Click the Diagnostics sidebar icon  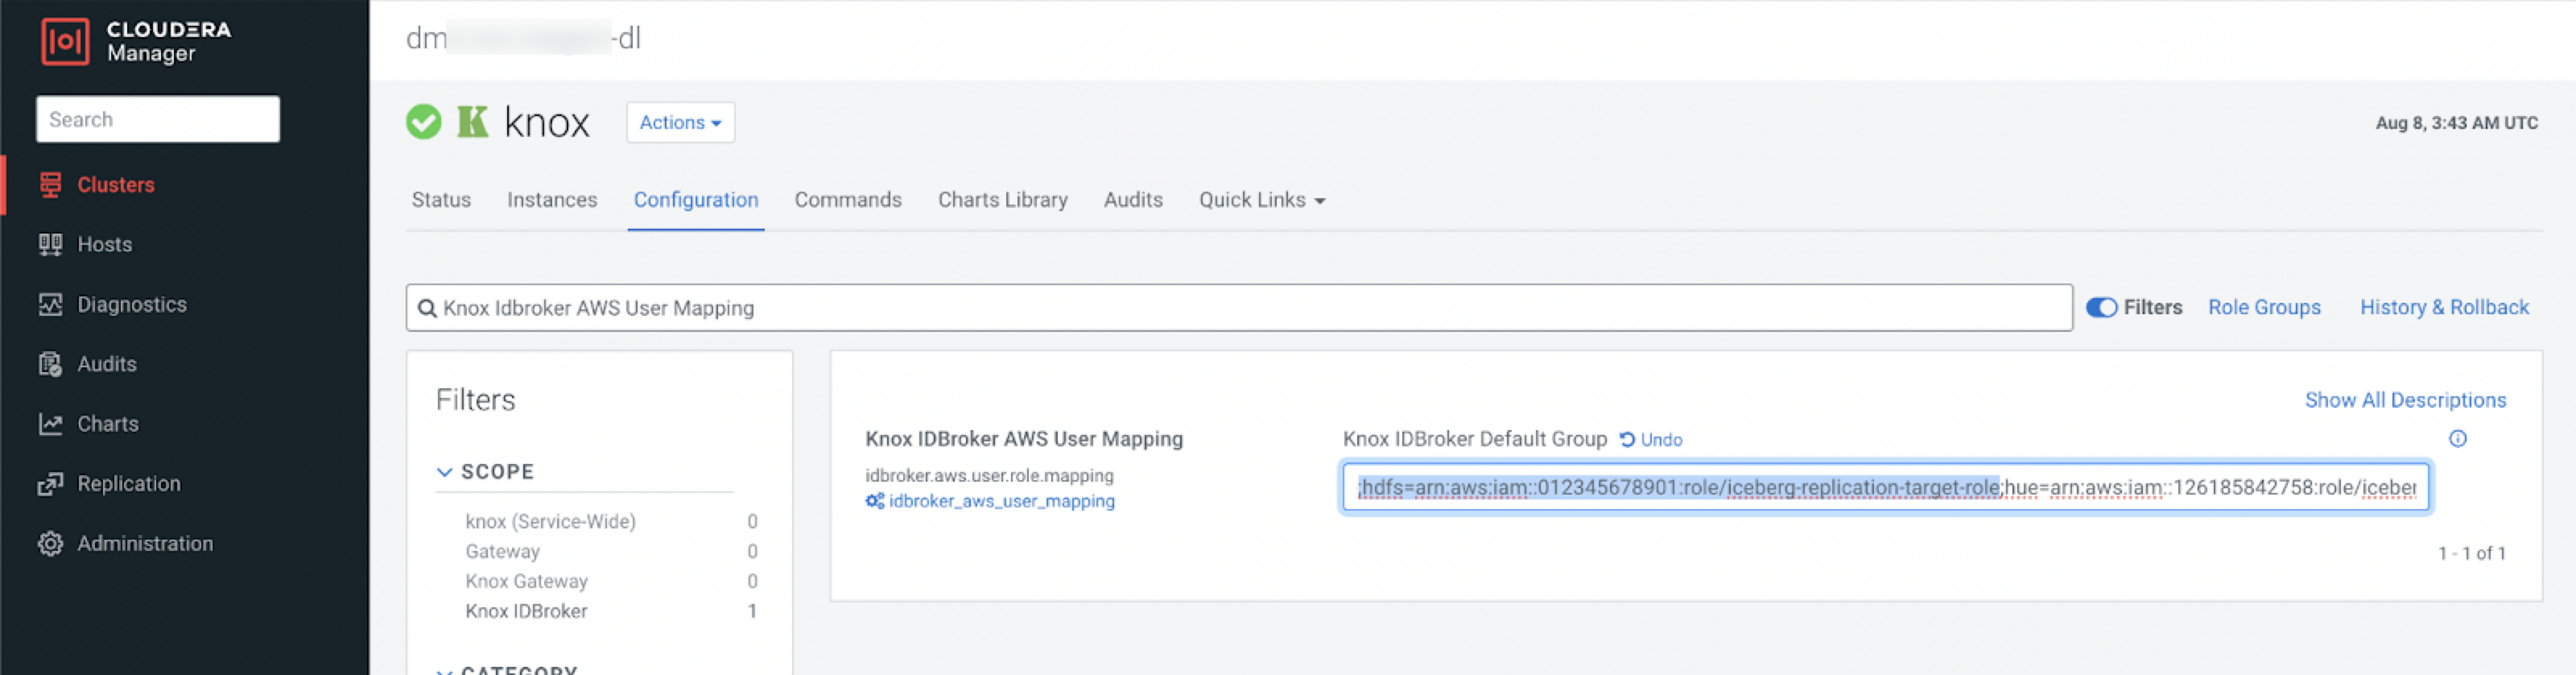coord(50,304)
